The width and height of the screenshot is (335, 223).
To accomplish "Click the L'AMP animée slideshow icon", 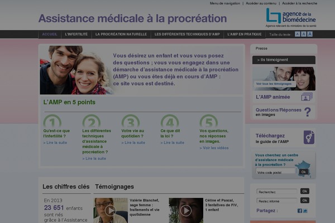I will [307, 97].
